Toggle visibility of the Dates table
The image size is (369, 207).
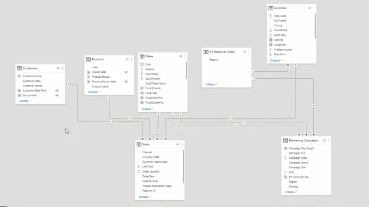click(181, 56)
